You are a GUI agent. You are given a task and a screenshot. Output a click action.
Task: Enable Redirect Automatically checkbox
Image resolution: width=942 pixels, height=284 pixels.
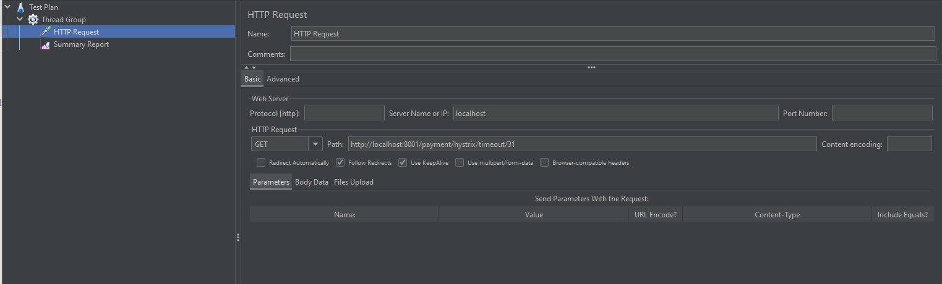261,163
